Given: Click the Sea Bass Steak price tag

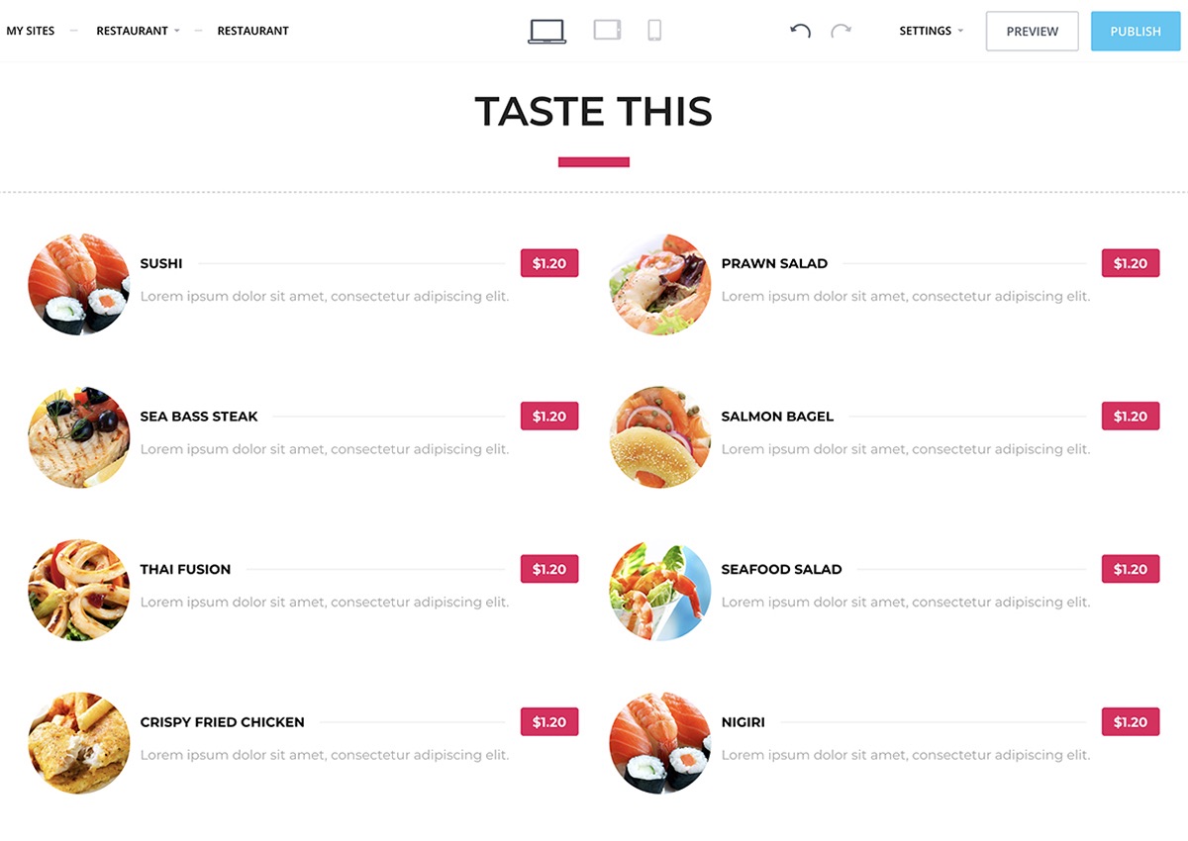Looking at the screenshot, I should 549,417.
